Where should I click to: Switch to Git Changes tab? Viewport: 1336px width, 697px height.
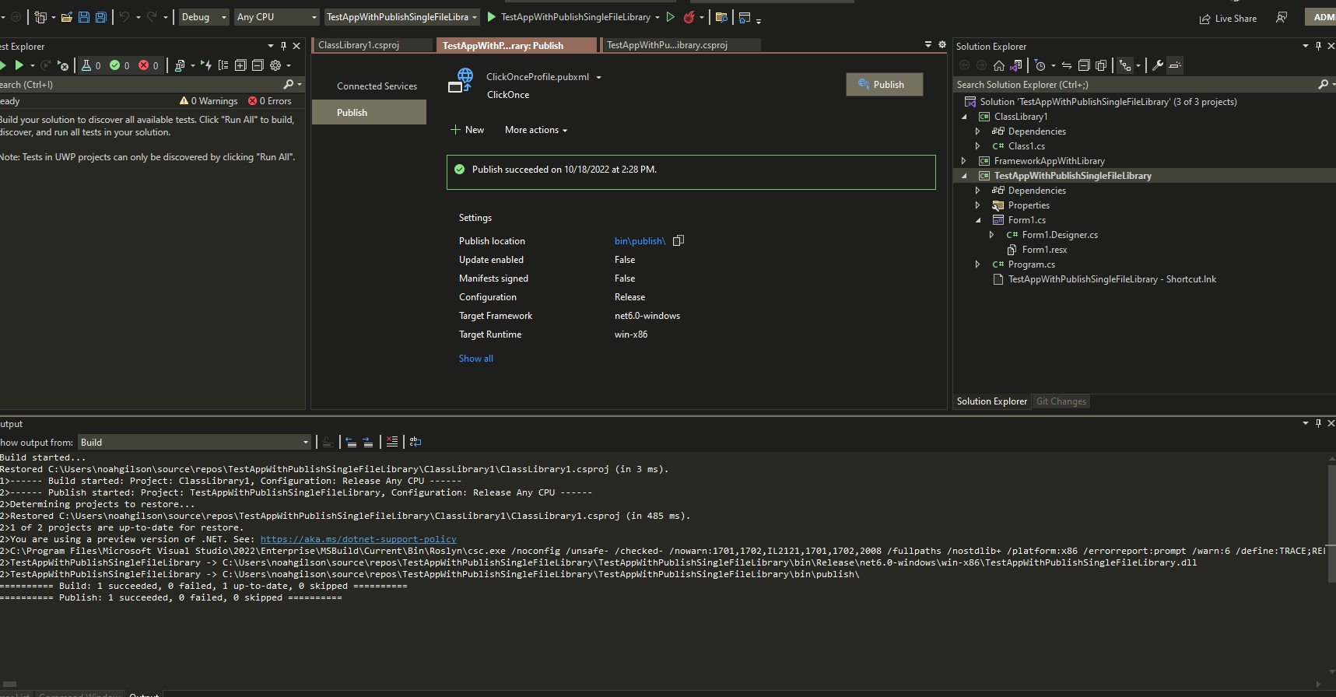click(x=1061, y=401)
